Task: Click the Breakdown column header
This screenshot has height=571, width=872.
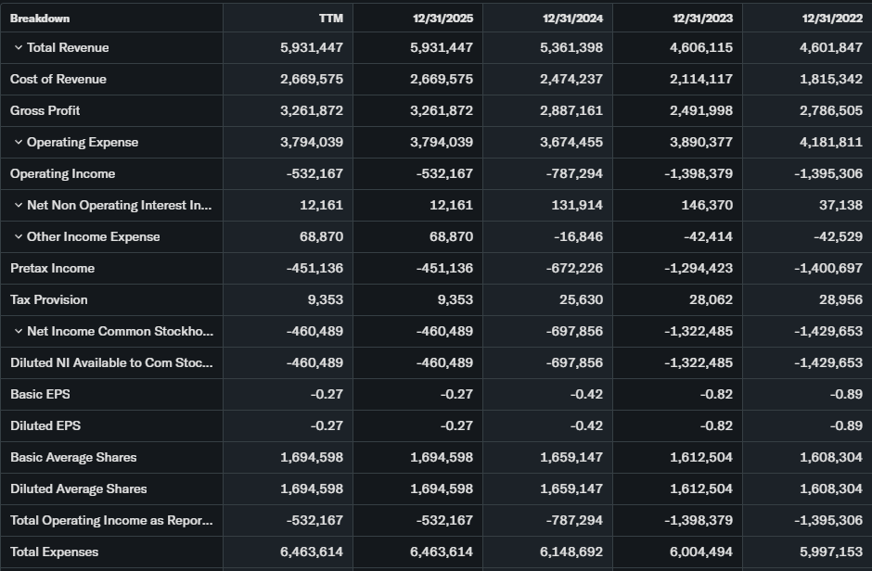Action: click(x=40, y=19)
